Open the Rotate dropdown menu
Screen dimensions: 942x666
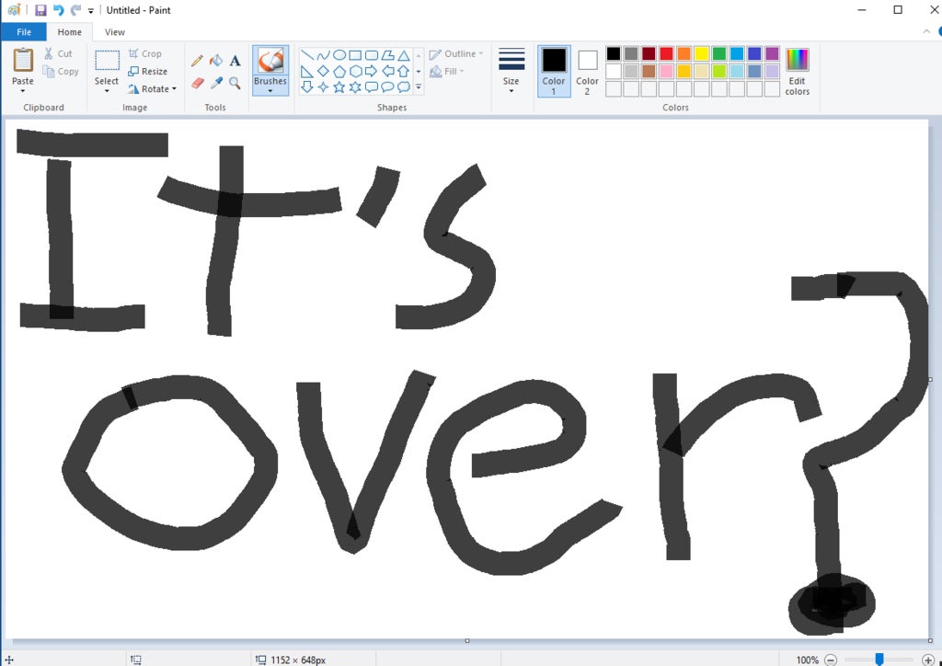[x=153, y=89]
